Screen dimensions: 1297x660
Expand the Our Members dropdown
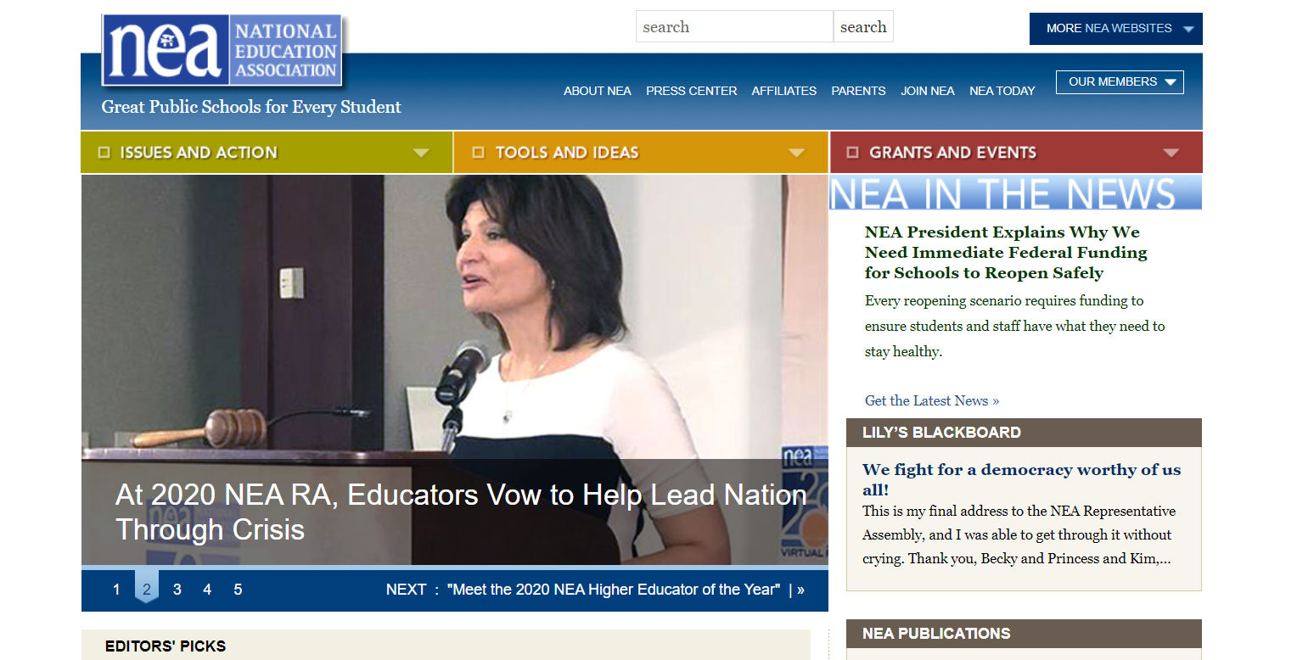tap(1120, 81)
